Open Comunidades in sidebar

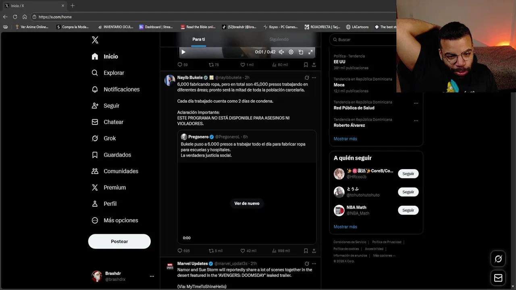[x=115, y=171]
